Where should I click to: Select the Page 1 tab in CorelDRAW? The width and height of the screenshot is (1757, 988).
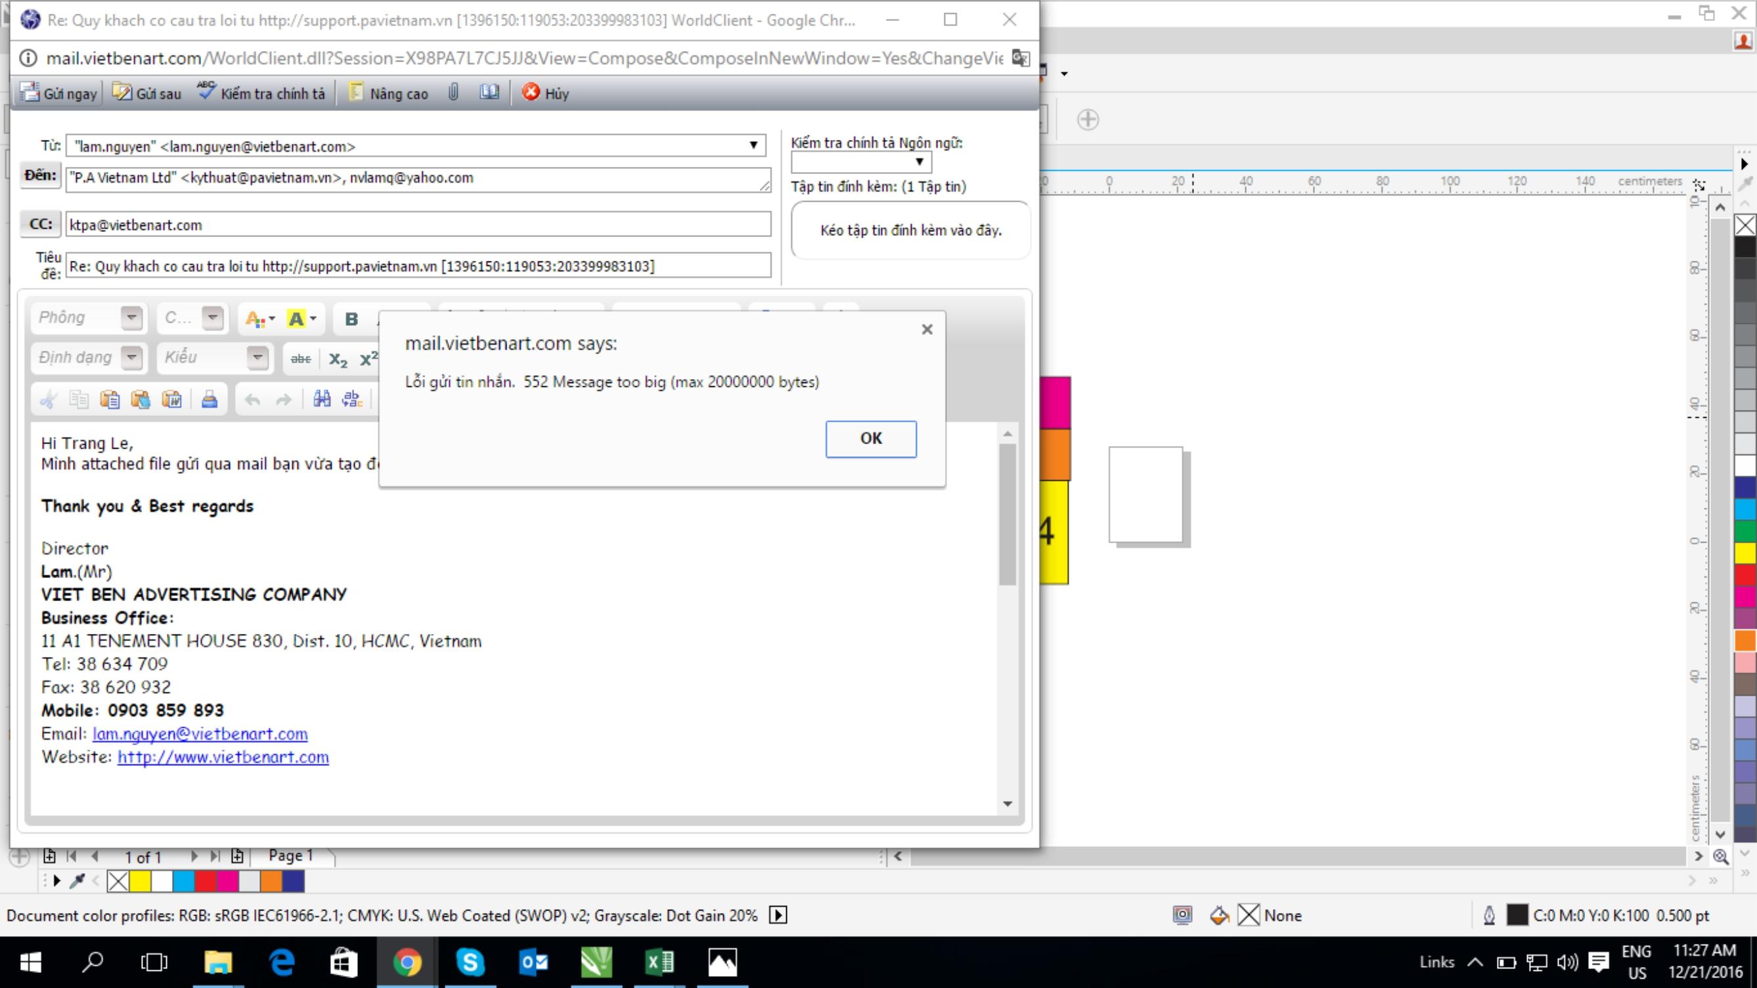click(291, 855)
